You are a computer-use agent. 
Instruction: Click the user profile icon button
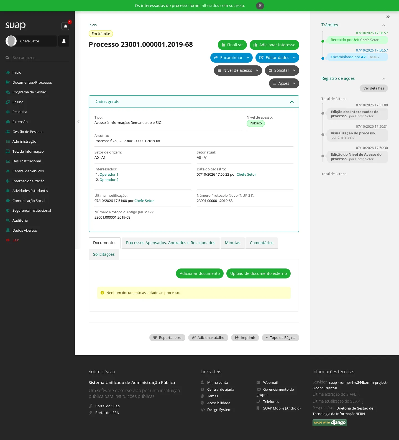[64, 41]
